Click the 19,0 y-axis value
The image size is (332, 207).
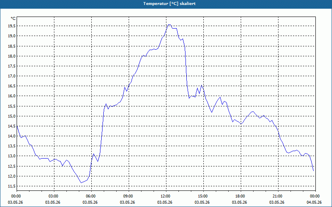click(x=12, y=36)
